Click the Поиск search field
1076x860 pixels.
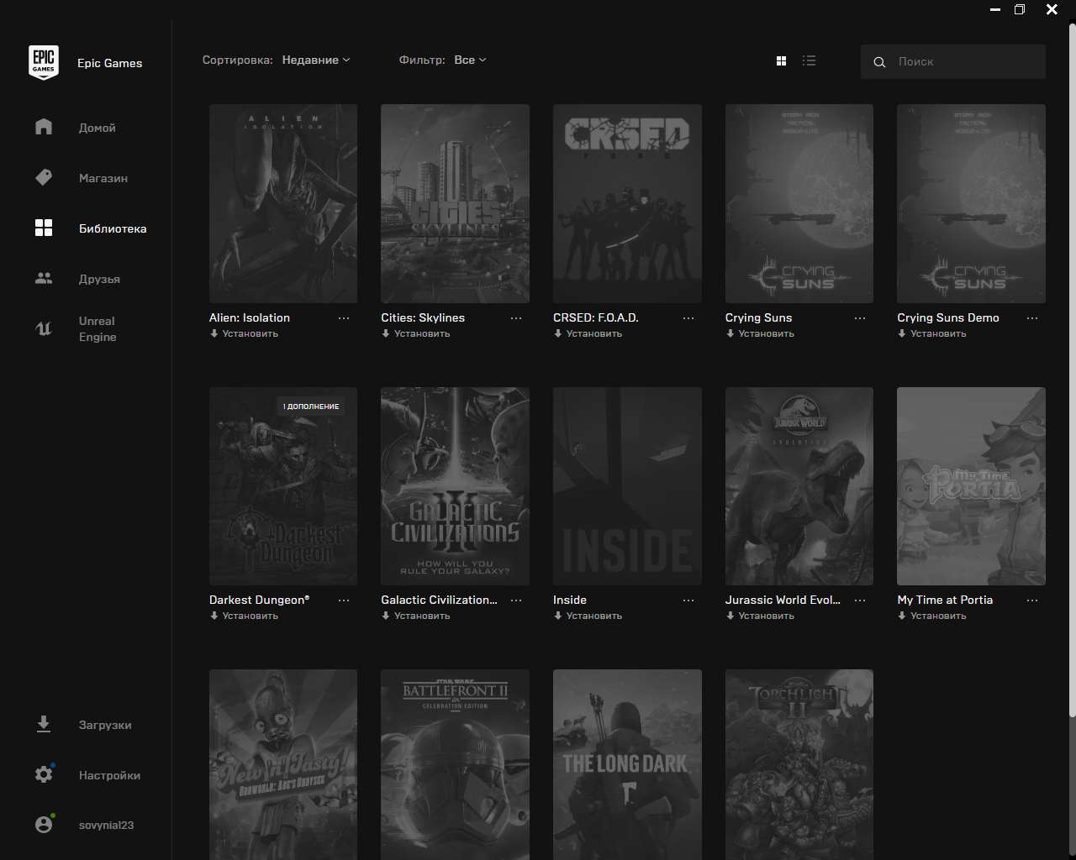(952, 62)
